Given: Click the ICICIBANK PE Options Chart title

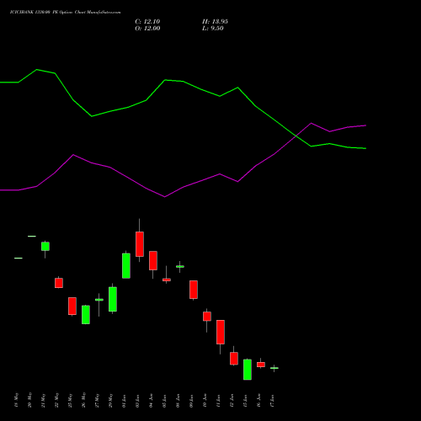Looking at the screenshot, I should 65,13.
